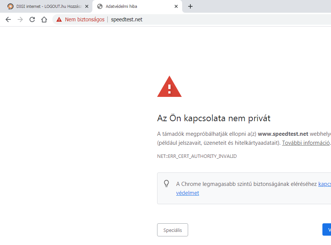Click the red not-secure warning icon in address bar
Screen dimensions: 331x245
[x=59, y=19]
